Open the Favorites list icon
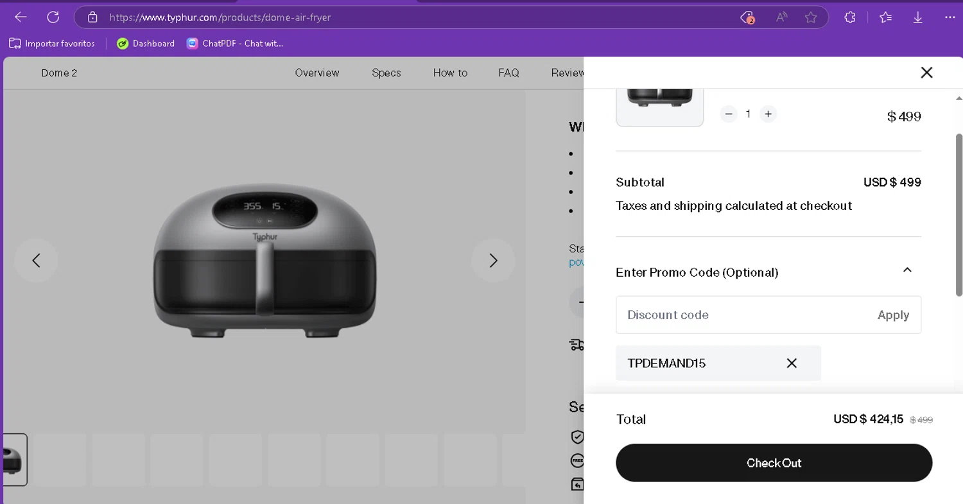The width and height of the screenshot is (963, 504). point(886,17)
